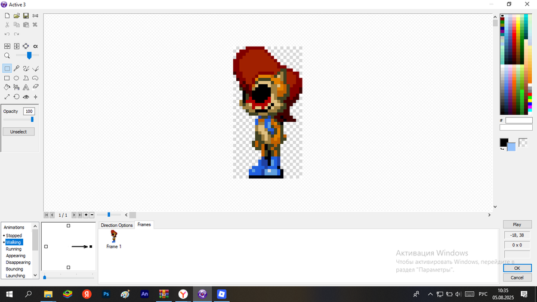Screen dimensions: 537x302
Task: Select the Appearing animation
Action: click(x=16, y=256)
